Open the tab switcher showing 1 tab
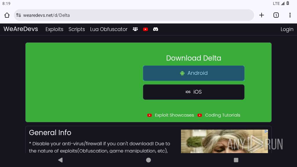This screenshot has width=297, height=167. point(276,15)
